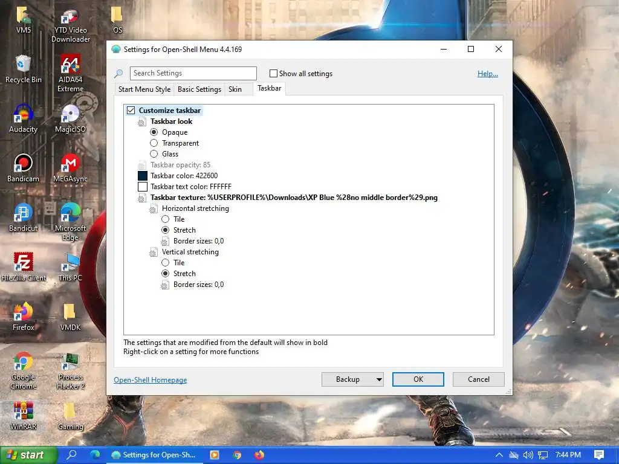
Task: Toggle the Customize taskbar checkbox
Action: tap(131, 111)
